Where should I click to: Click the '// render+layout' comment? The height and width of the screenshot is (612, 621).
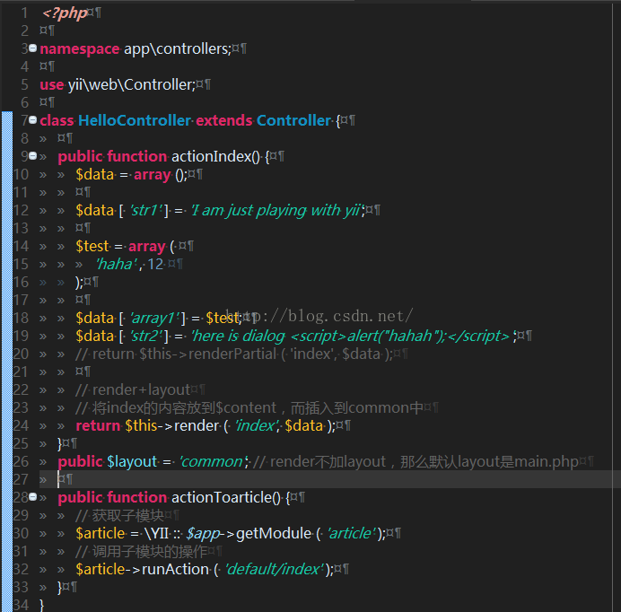click(x=133, y=389)
